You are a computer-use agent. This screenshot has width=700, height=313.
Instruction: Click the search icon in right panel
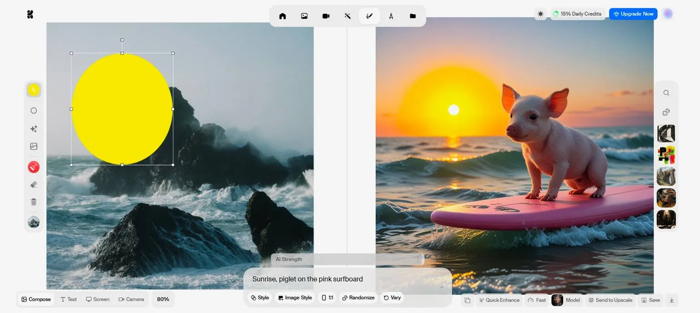[x=666, y=93]
